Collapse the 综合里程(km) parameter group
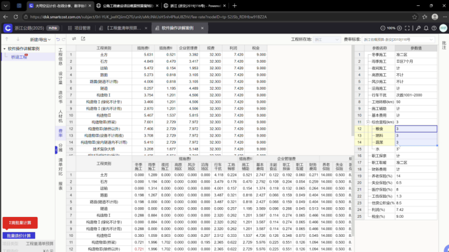Screen dimensions: 449x252 point(368,122)
